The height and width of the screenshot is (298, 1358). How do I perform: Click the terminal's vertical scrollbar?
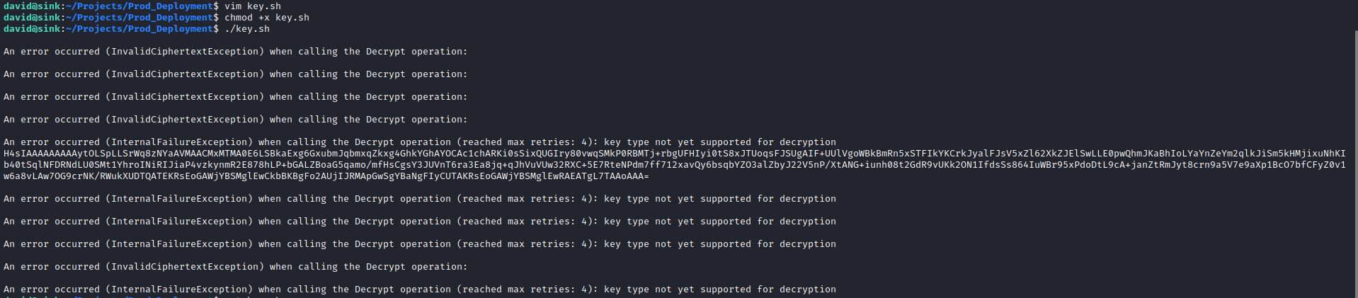[x=1354, y=163]
